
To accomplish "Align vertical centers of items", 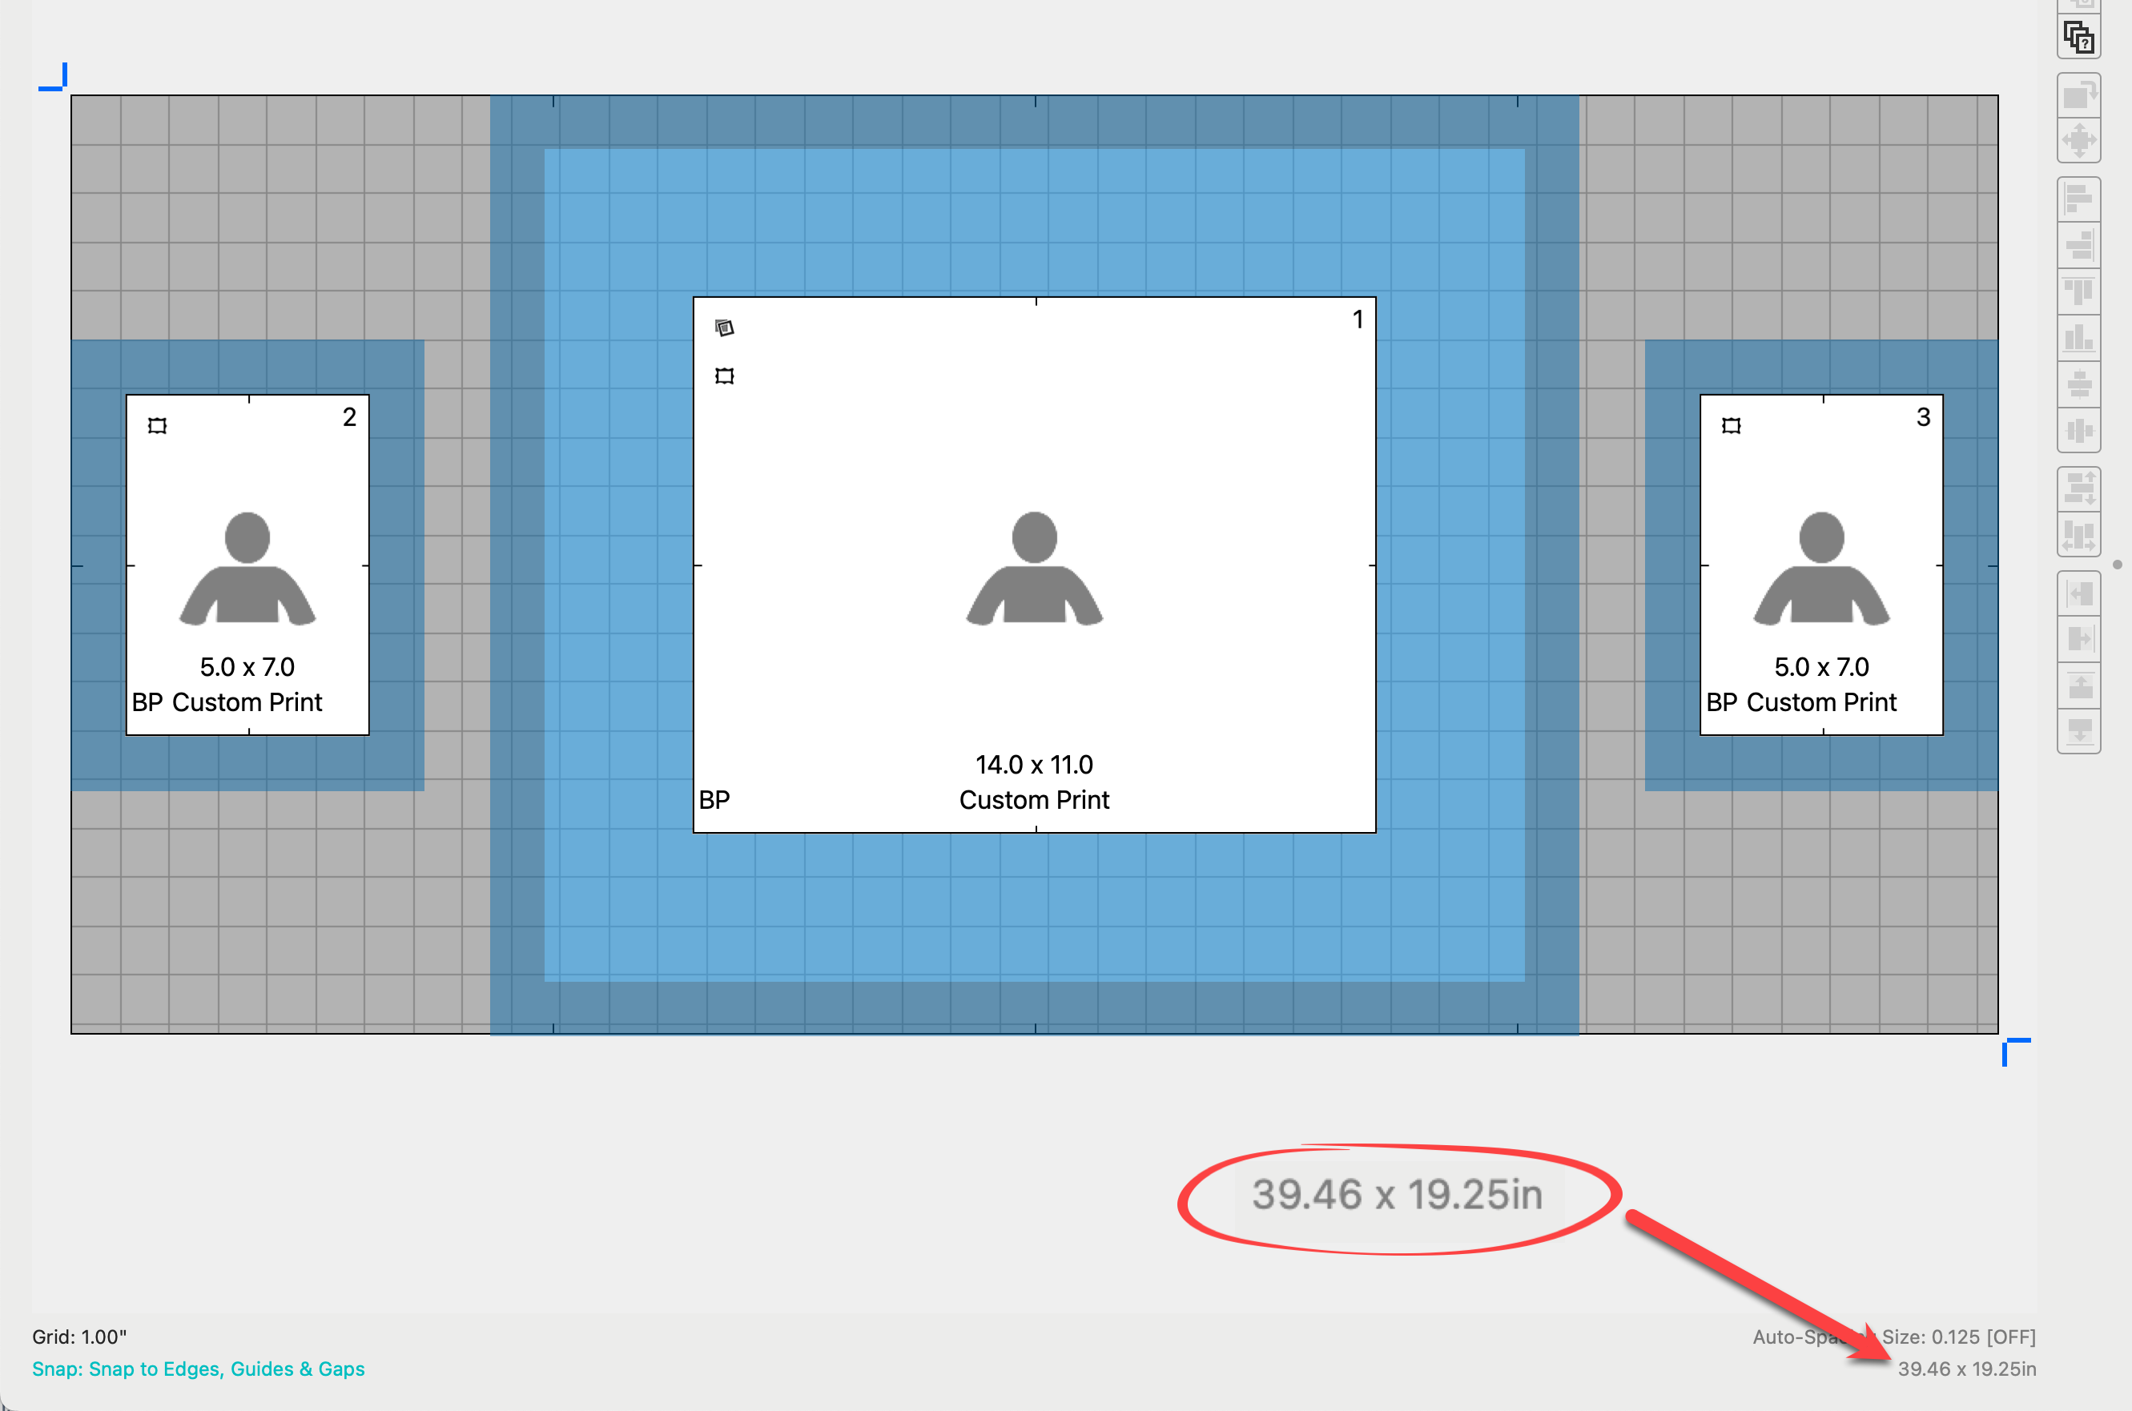I will point(2079,431).
